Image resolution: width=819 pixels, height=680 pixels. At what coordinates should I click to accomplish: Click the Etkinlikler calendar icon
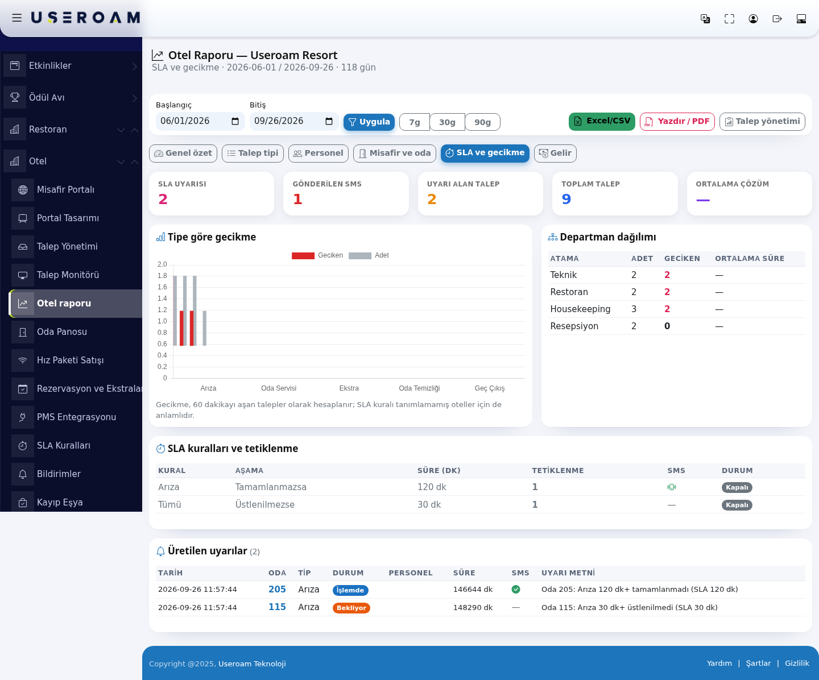point(15,65)
